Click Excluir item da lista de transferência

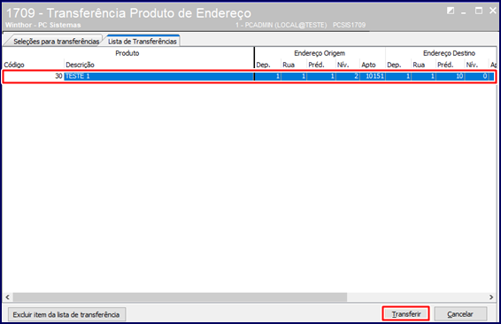(x=66, y=314)
